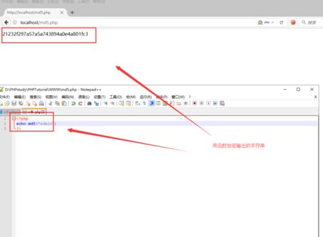This screenshot has width=323, height=237.
Task: Close current document via toolbar Close icon
Action: pyautogui.click(x=28, y=104)
